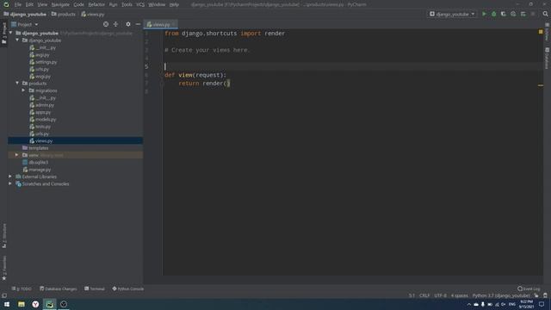Open the Terminal tool window

(95, 288)
